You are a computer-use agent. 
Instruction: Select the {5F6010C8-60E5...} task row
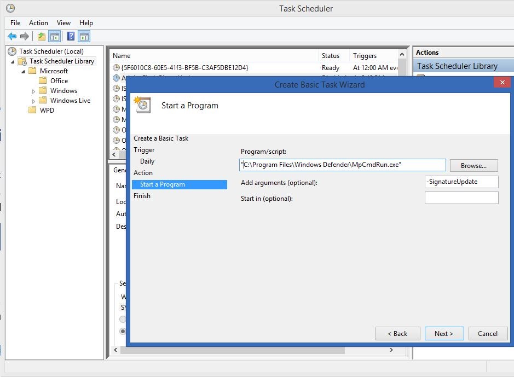pyautogui.click(x=181, y=68)
